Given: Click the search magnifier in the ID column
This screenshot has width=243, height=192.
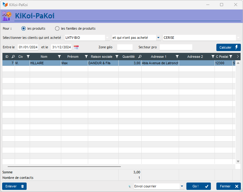Looking at the screenshot, I should [13, 57].
